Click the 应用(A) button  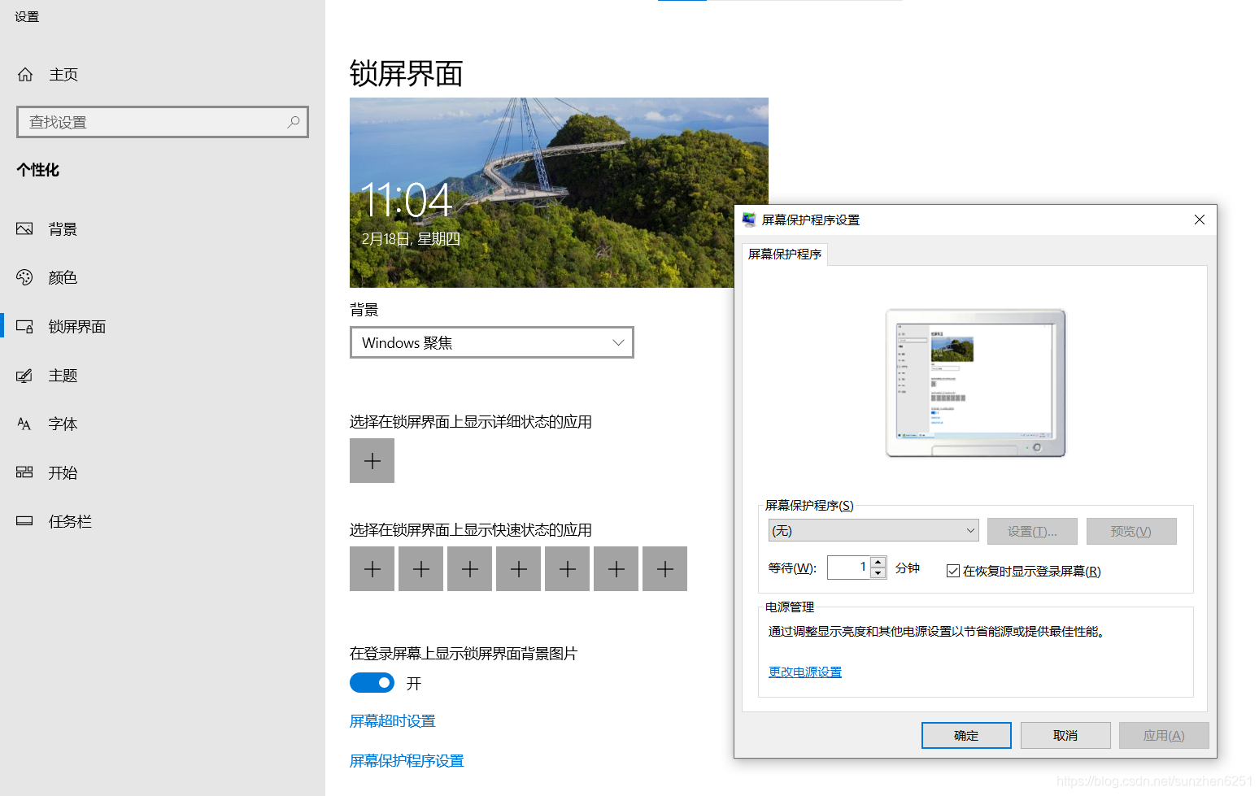1164,735
